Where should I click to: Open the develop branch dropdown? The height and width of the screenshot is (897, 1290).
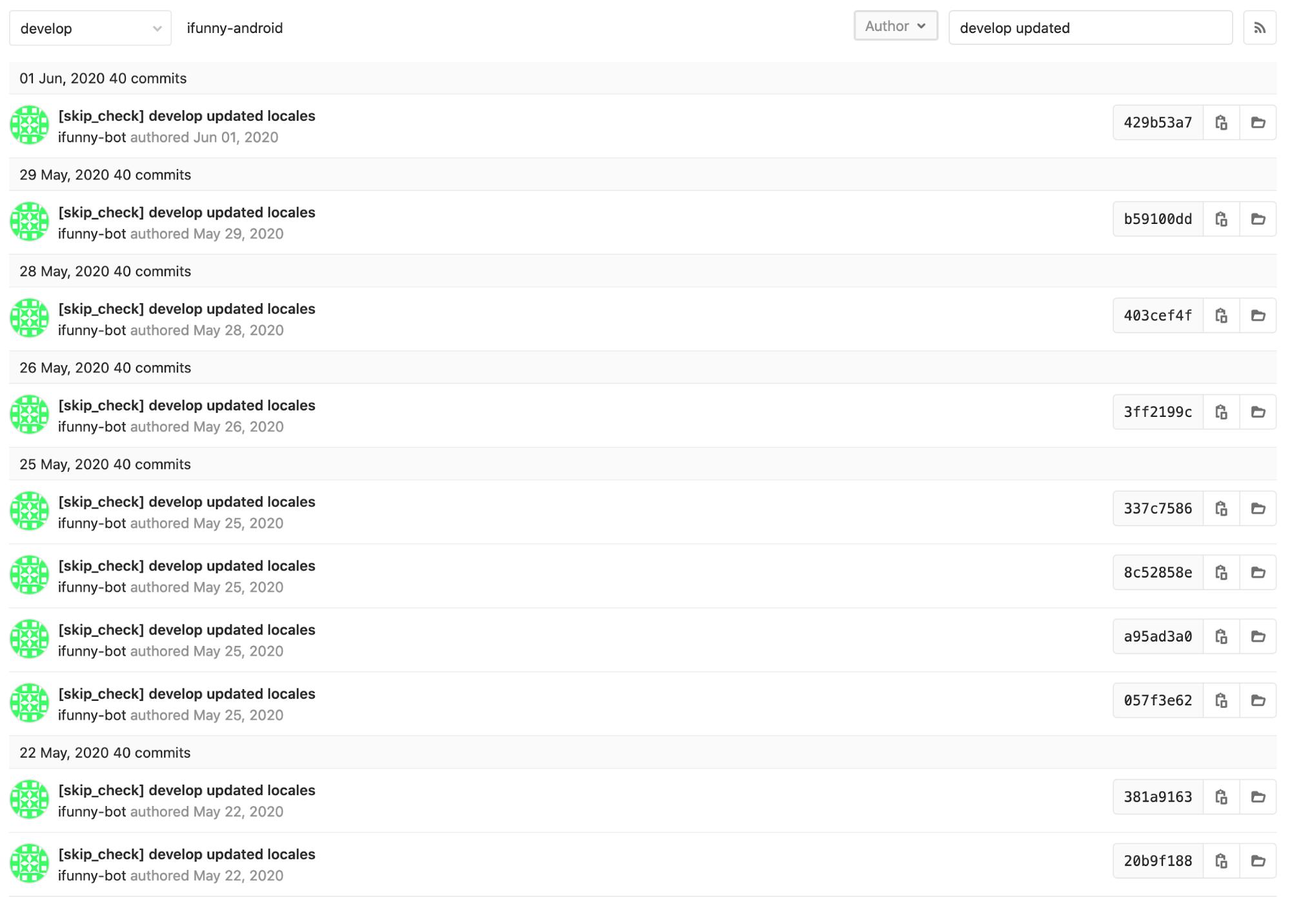(x=90, y=28)
